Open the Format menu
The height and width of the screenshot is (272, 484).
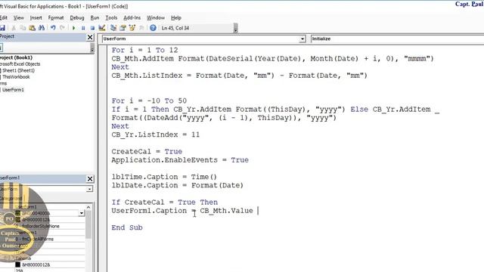[56, 18]
